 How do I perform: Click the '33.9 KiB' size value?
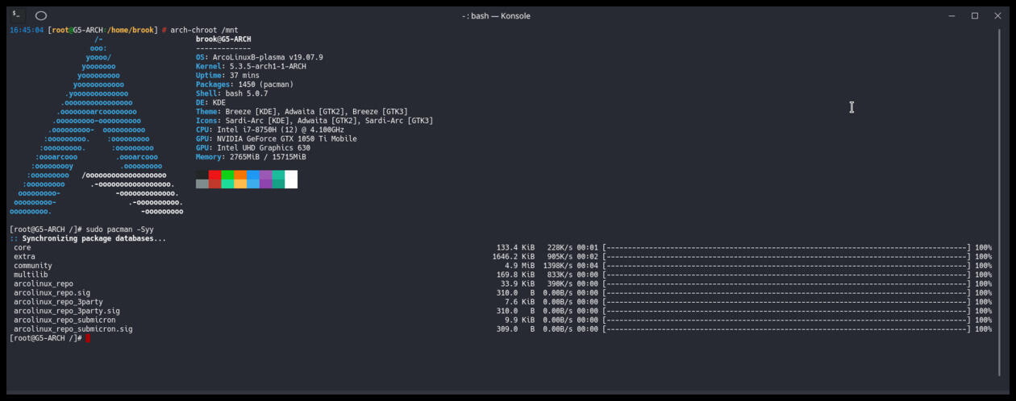[x=518, y=283]
